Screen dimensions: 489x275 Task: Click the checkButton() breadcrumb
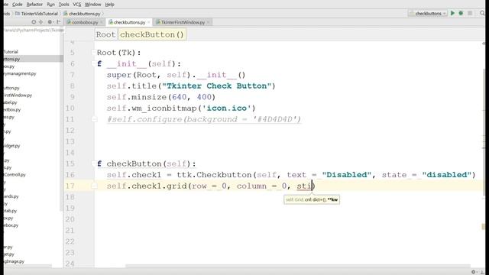152,34
